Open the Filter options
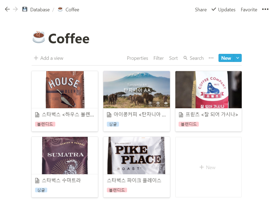 pyautogui.click(x=158, y=58)
